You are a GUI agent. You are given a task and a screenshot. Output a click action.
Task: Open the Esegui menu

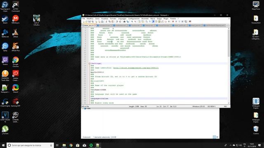coord(159,18)
